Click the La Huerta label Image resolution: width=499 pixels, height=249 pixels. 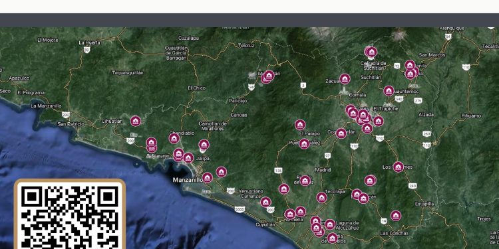coord(89,42)
